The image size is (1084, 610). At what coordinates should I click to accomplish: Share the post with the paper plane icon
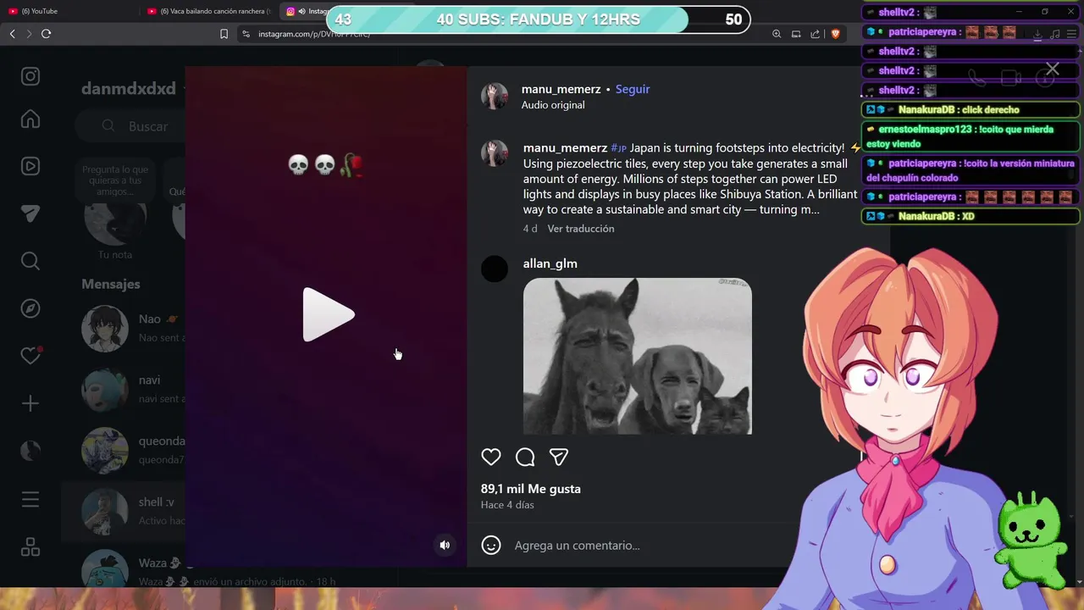[559, 457]
